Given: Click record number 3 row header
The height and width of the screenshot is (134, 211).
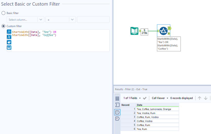Looking at the screenshot, I should click(128, 117).
